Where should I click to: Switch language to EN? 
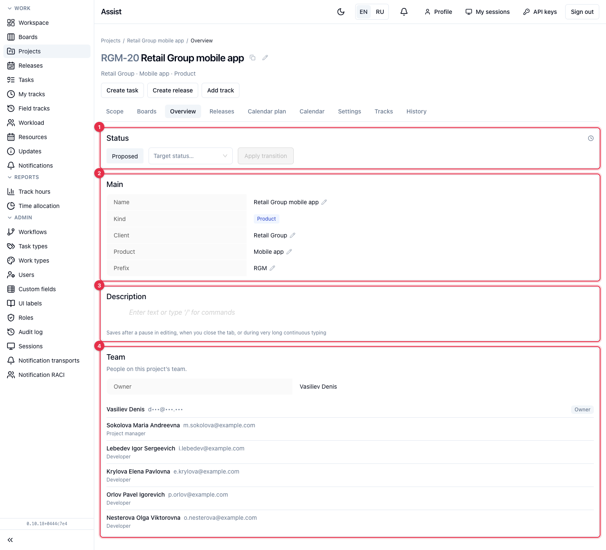(364, 12)
